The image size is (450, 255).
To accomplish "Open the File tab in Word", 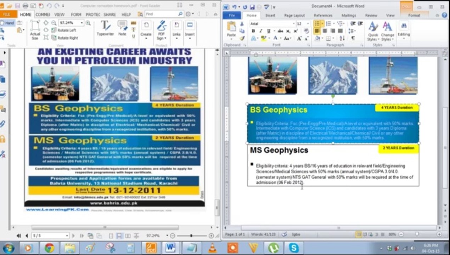I will (232, 16).
